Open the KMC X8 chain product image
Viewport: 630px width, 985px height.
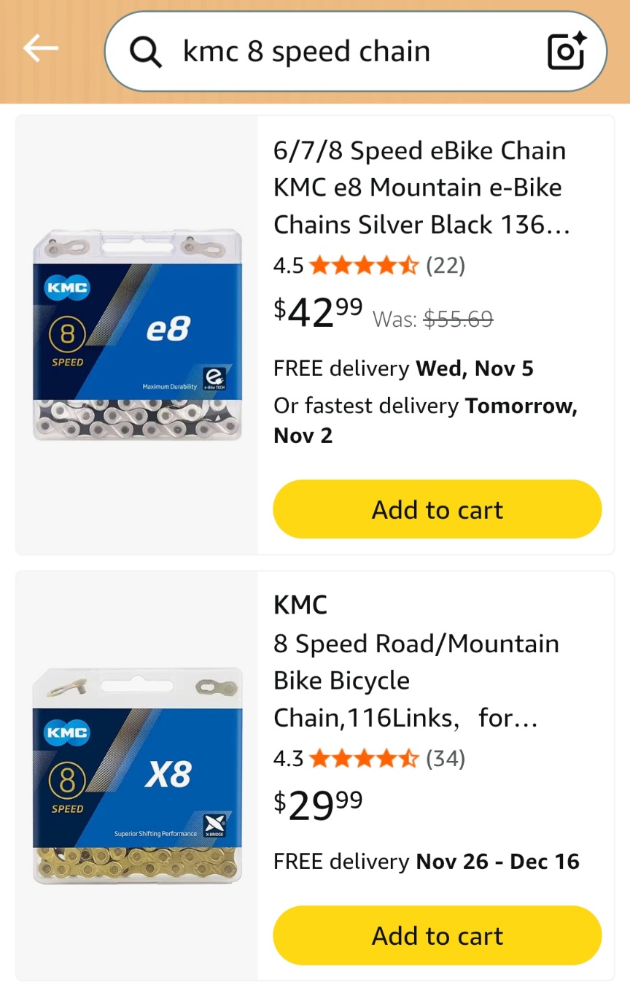point(137,776)
